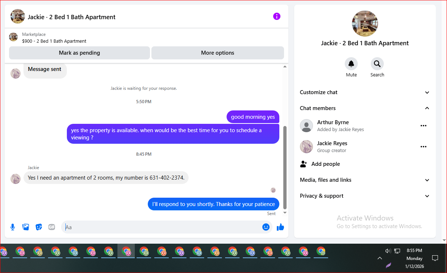Open the options menu for Arthur Byrne
447x273 pixels.
point(424,126)
